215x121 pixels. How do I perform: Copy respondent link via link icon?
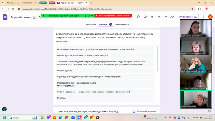pyautogui.click(x=165, y=17)
